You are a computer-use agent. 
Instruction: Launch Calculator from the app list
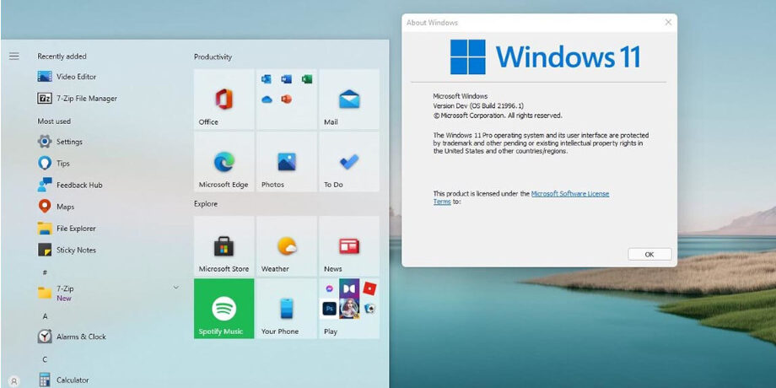[x=63, y=380]
